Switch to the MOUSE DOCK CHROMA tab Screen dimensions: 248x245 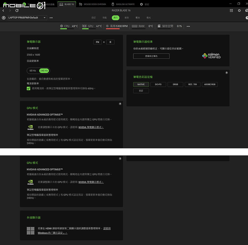coord(93,4)
